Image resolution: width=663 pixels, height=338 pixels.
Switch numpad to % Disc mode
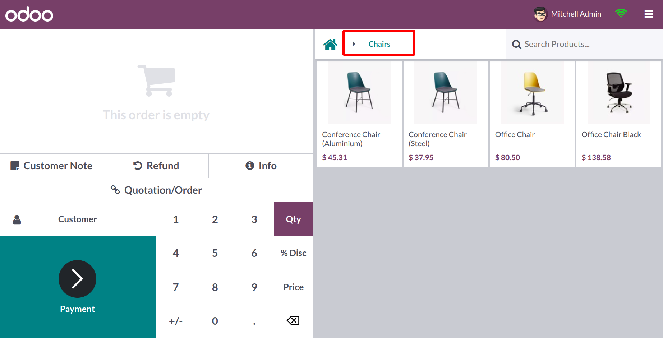[293, 253]
